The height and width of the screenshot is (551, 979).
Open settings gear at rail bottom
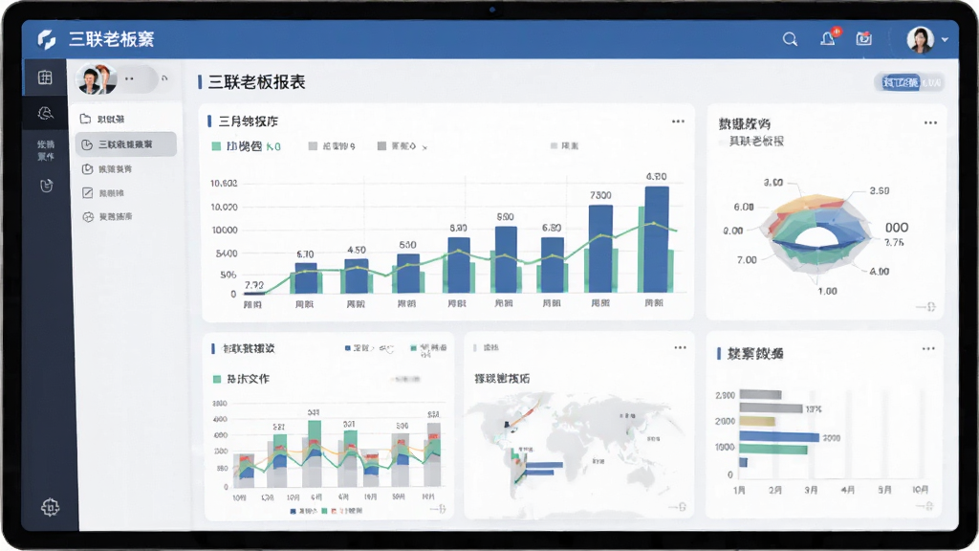(x=51, y=507)
